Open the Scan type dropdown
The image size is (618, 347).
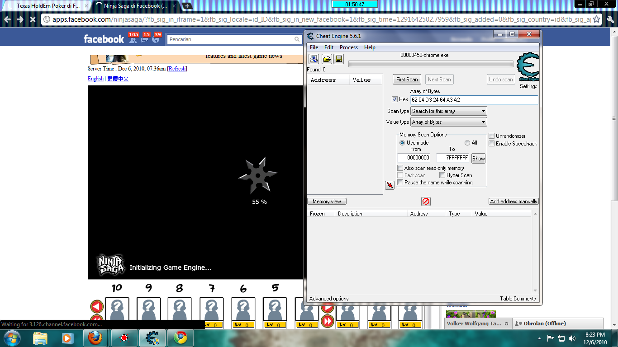tap(449, 111)
